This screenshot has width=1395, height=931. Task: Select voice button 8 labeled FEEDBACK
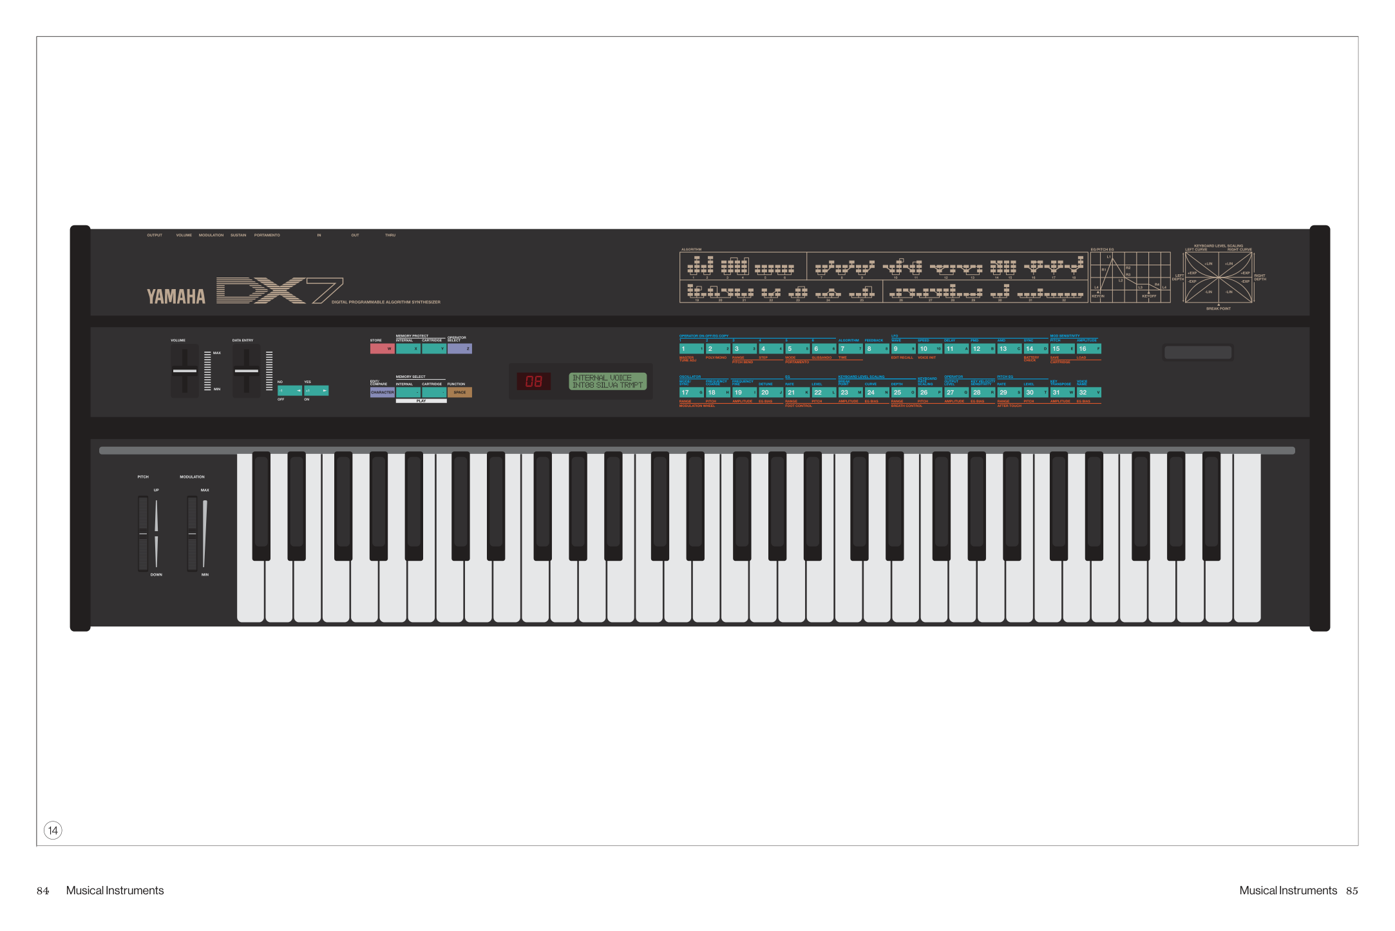pyautogui.click(x=877, y=349)
